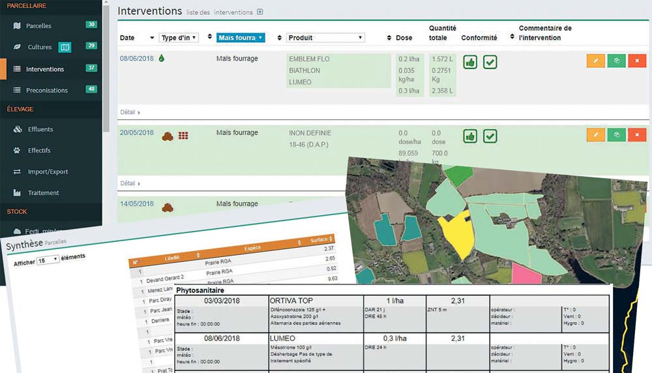Click the EMBLEM FLO product entry
Image resolution: width=652 pixels, height=373 pixels.
point(309,59)
